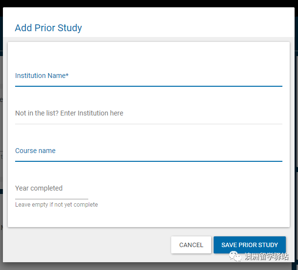Image resolution: width=298 pixels, height=270 pixels.
Task: Click the 澳洲留学驿站 watermark text
Action: (x=266, y=257)
